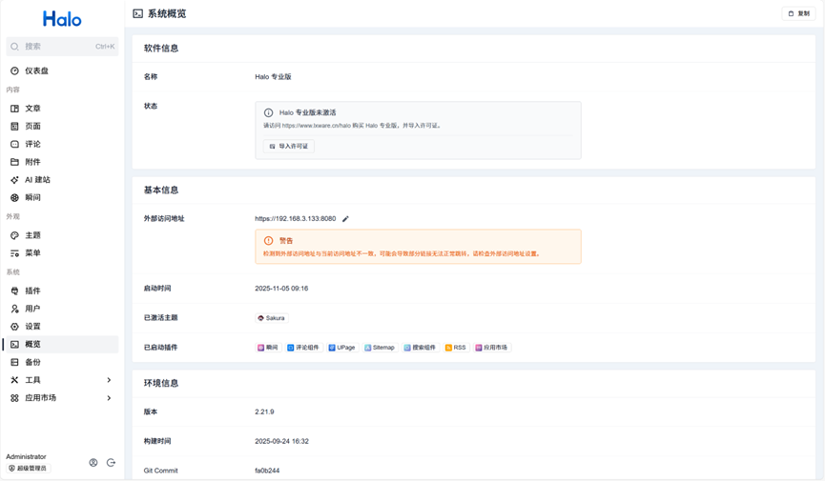Screen dimensions: 825x481
Task: Click the logout icon at sidebar bottom
Action: [x=111, y=463]
